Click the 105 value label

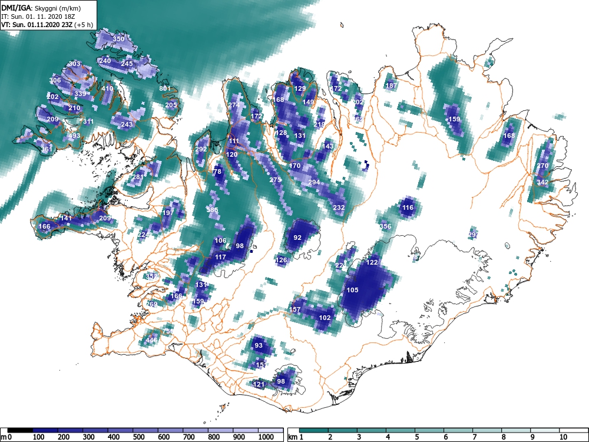click(x=352, y=290)
